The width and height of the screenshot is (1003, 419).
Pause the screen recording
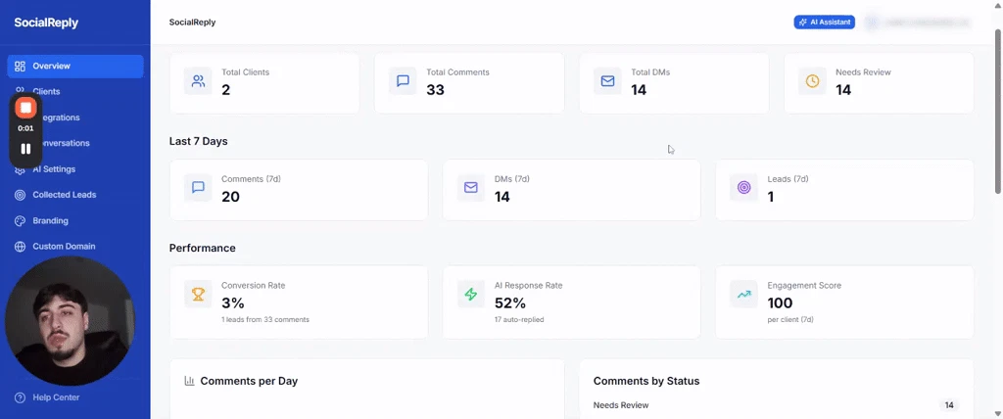[x=25, y=149]
